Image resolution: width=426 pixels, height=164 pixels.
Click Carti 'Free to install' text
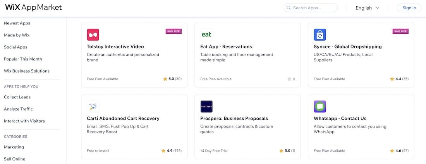coord(98,151)
